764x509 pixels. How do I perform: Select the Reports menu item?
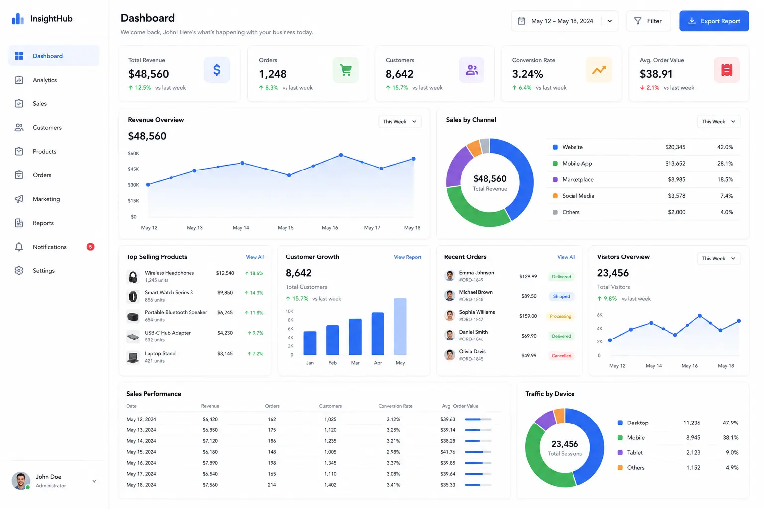pyautogui.click(x=54, y=223)
